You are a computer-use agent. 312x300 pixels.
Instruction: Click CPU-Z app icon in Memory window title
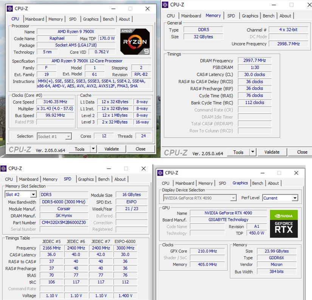[x=165, y=5]
